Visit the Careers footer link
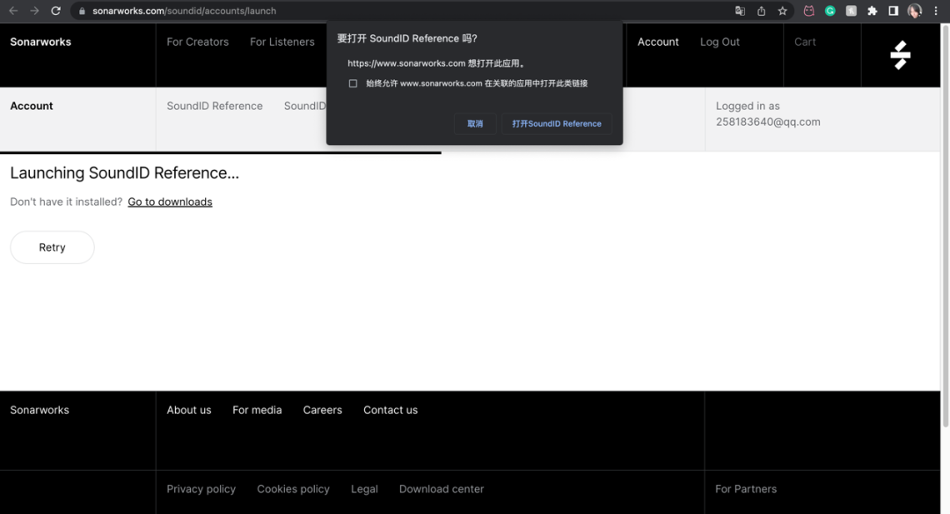 322,410
